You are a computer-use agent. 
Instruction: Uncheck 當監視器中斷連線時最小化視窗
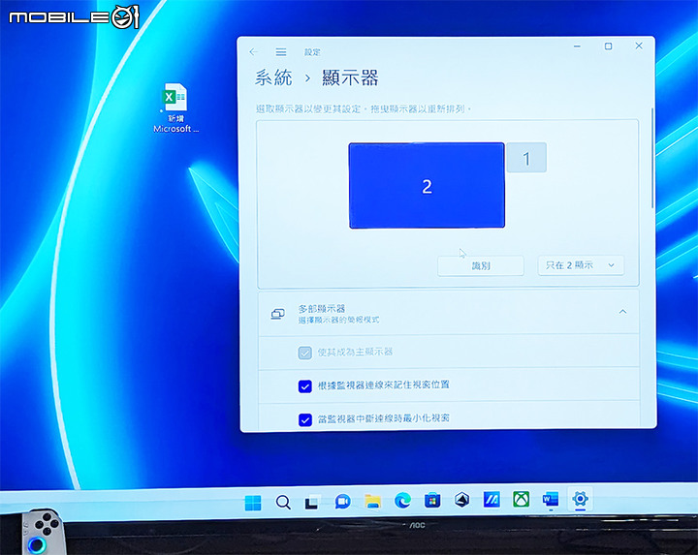click(305, 419)
